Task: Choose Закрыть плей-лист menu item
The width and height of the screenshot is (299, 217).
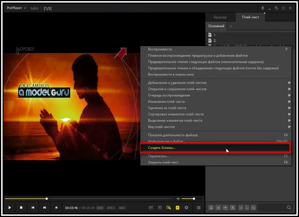Action: 216,162
